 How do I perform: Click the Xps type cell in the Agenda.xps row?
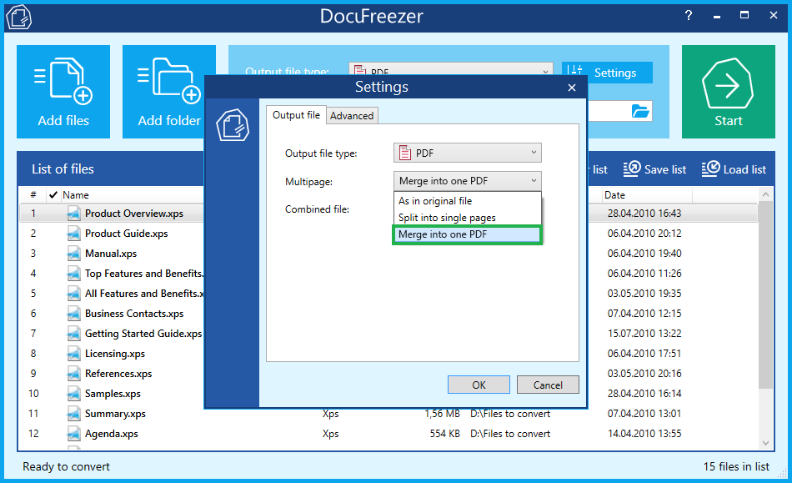(x=330, y=434)
